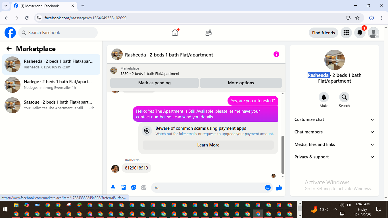Open a new browser tab
The height and width of the screenshot is (218, 388).
pyautogui.click(x=83, y=6)
